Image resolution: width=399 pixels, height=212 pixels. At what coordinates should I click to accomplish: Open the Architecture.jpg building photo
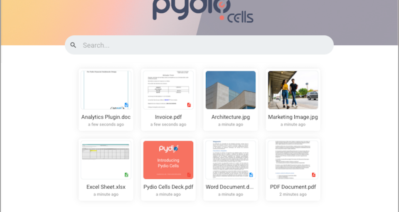[x=231, y=90]
